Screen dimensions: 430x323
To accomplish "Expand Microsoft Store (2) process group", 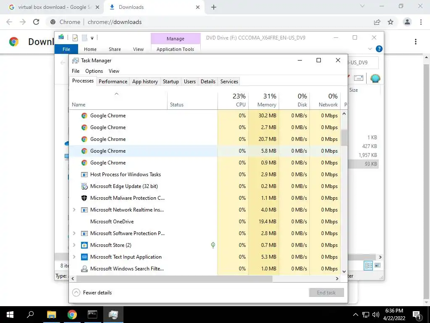I will tap(74, 245).
